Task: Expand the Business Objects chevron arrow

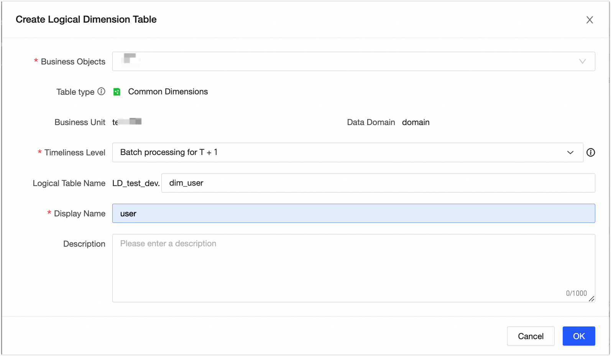Action: (582, 61)
